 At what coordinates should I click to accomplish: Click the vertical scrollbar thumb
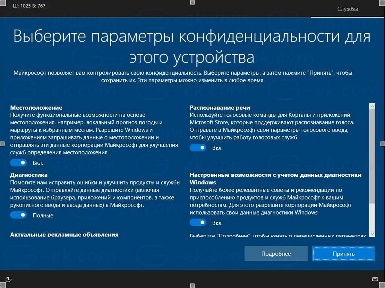coord(372,157)
